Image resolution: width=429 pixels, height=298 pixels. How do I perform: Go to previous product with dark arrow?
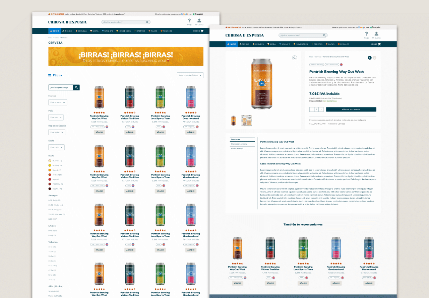370,58
